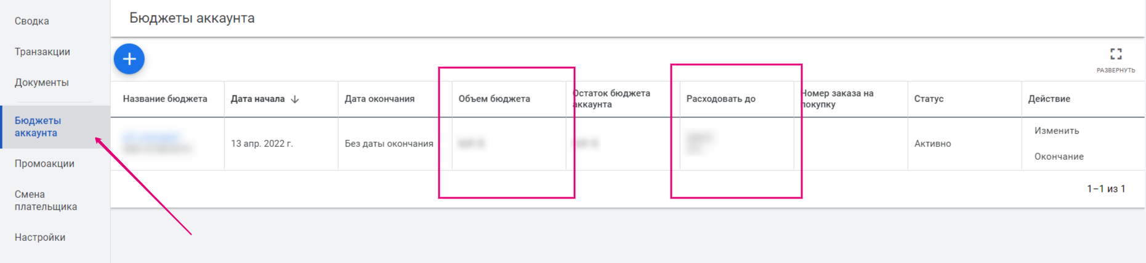Click the Остаток бюджета аккаунта column header
Screen dimensions: 1146x263
[611, 99]
